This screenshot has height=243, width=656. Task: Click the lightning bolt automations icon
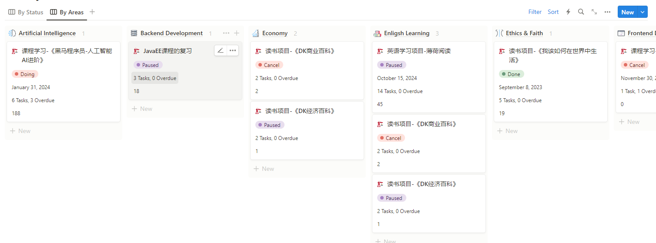568,12
